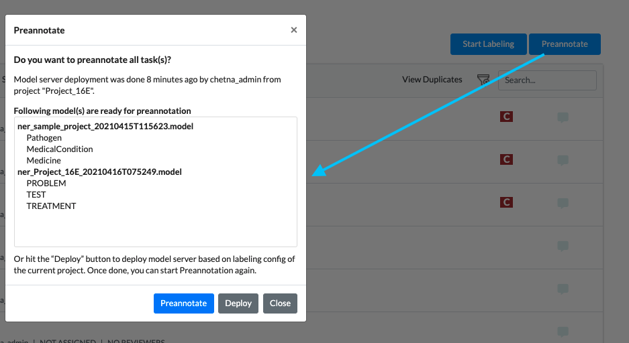Open comments on the first task row
The height and width of the screenshot is (343, 629).
(x=563, y=117)
